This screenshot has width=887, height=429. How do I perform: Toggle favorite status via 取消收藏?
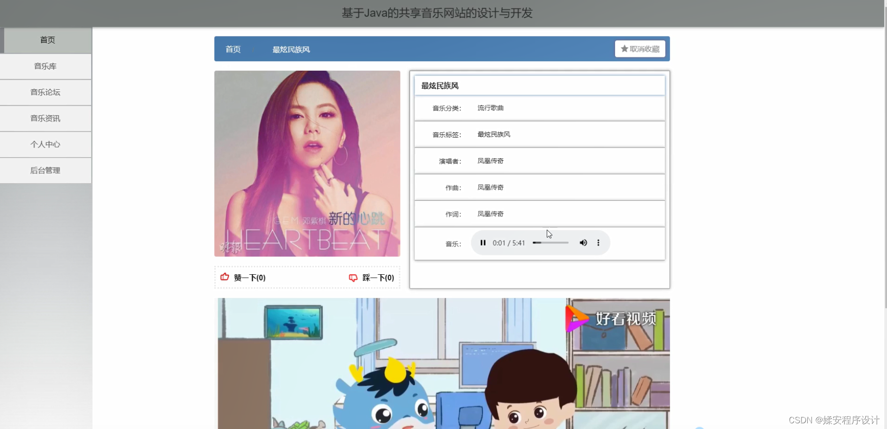tap(640, 48)
